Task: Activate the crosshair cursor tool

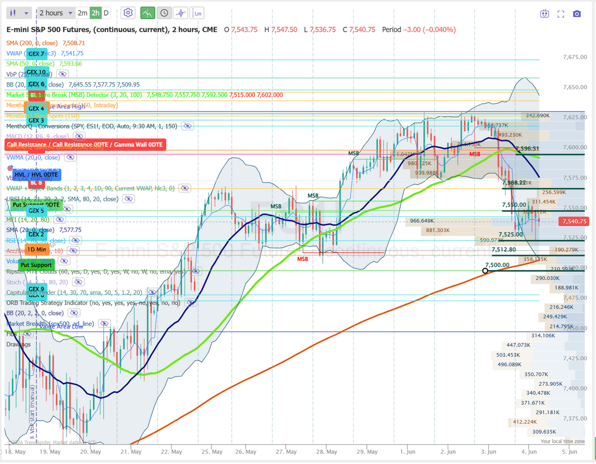Action: coord(180,13)
